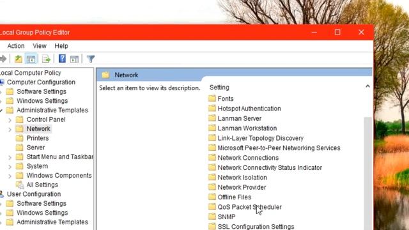Select Local Computer Policy root node
409x230 pixels.
(31, 73)
